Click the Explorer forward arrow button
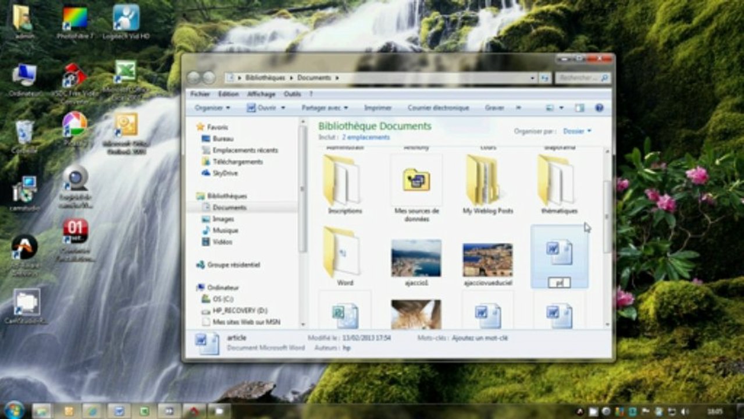 tap(208, 77)
